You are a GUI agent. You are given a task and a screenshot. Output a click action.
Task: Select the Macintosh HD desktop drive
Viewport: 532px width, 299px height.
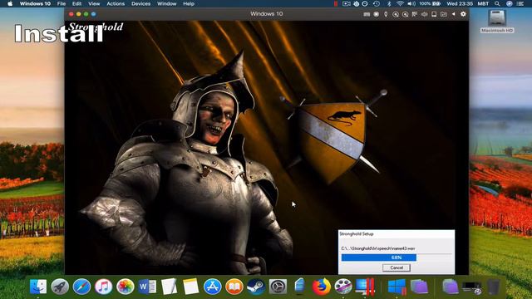click(x=497, y=21)
